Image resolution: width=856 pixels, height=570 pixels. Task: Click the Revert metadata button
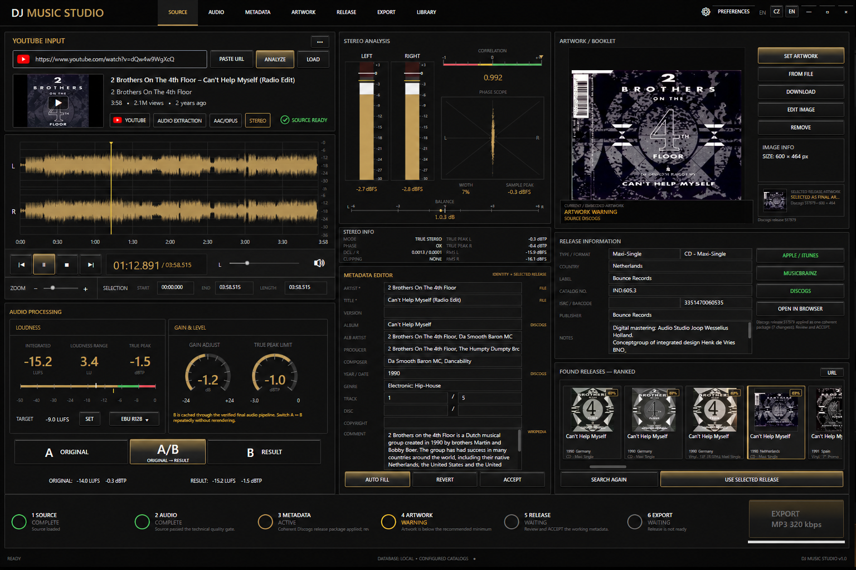tap(445, 479)
